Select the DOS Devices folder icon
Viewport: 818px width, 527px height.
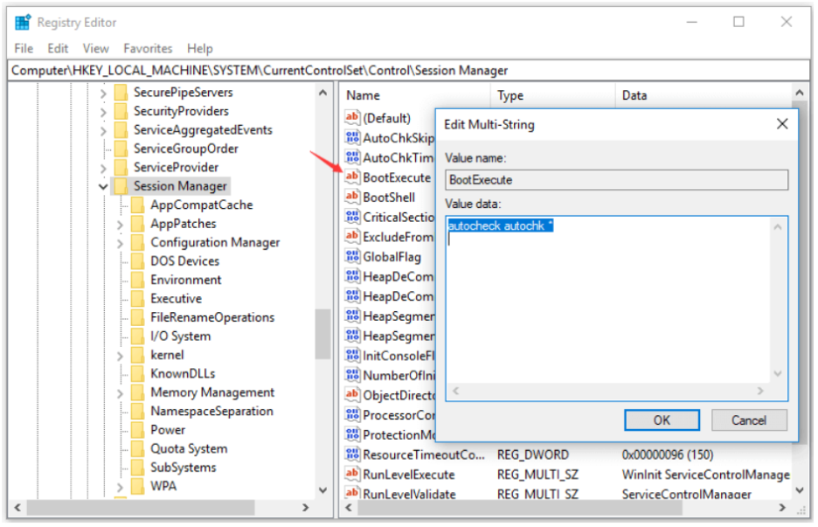[x=138, y=261]
